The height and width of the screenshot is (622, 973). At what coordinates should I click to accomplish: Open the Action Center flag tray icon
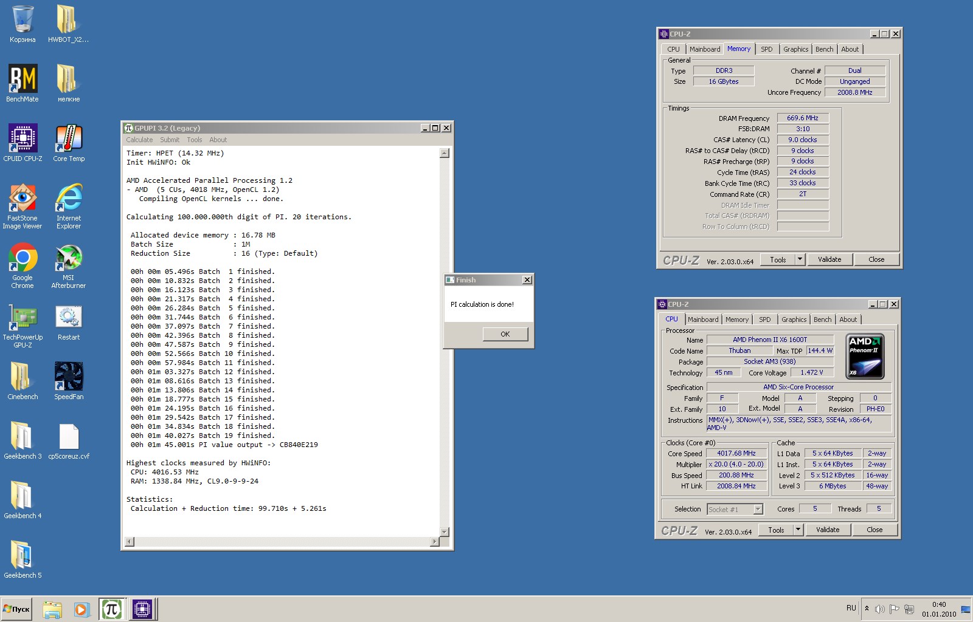click(894, 609)
